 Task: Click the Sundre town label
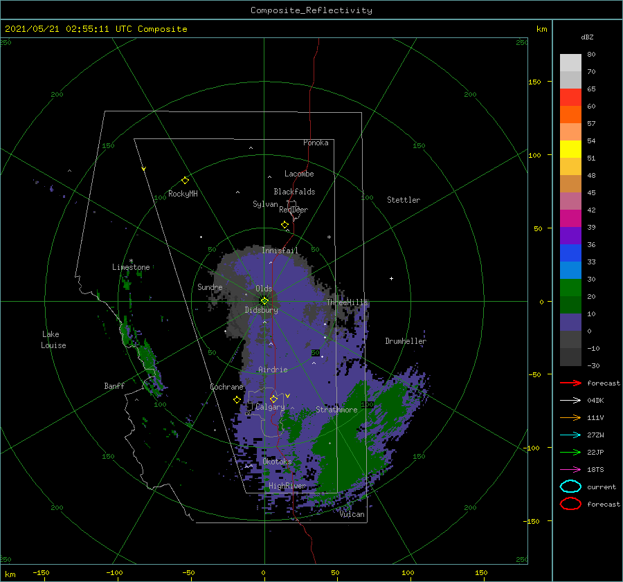210,287
